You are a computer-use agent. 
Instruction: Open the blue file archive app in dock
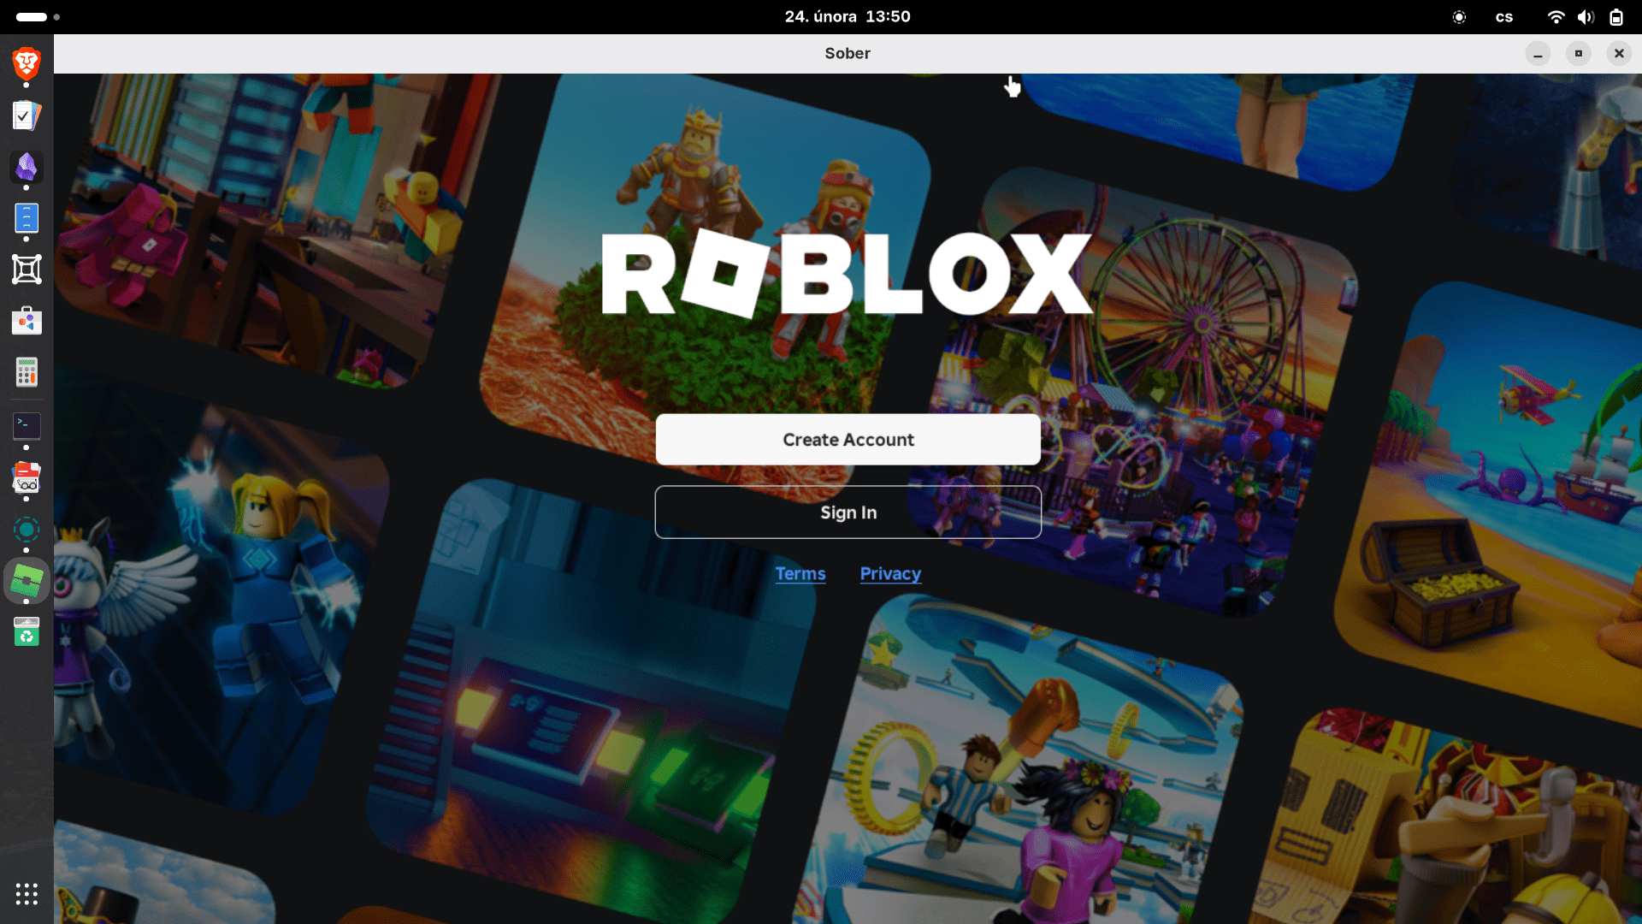[x=27, y=218]
